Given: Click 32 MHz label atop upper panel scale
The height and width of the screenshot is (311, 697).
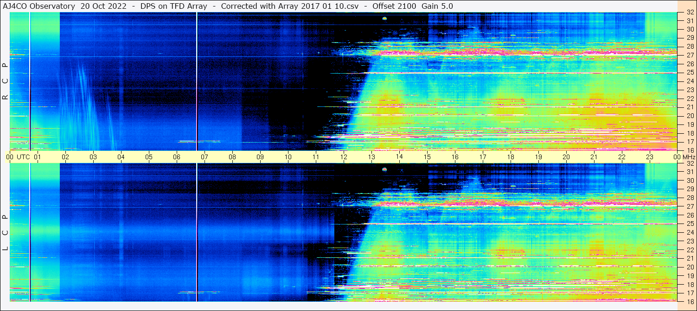Looking at the screenshot, I should [690, 12].
